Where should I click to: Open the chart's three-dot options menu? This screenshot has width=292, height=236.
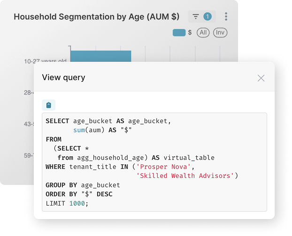pos(226,17)
